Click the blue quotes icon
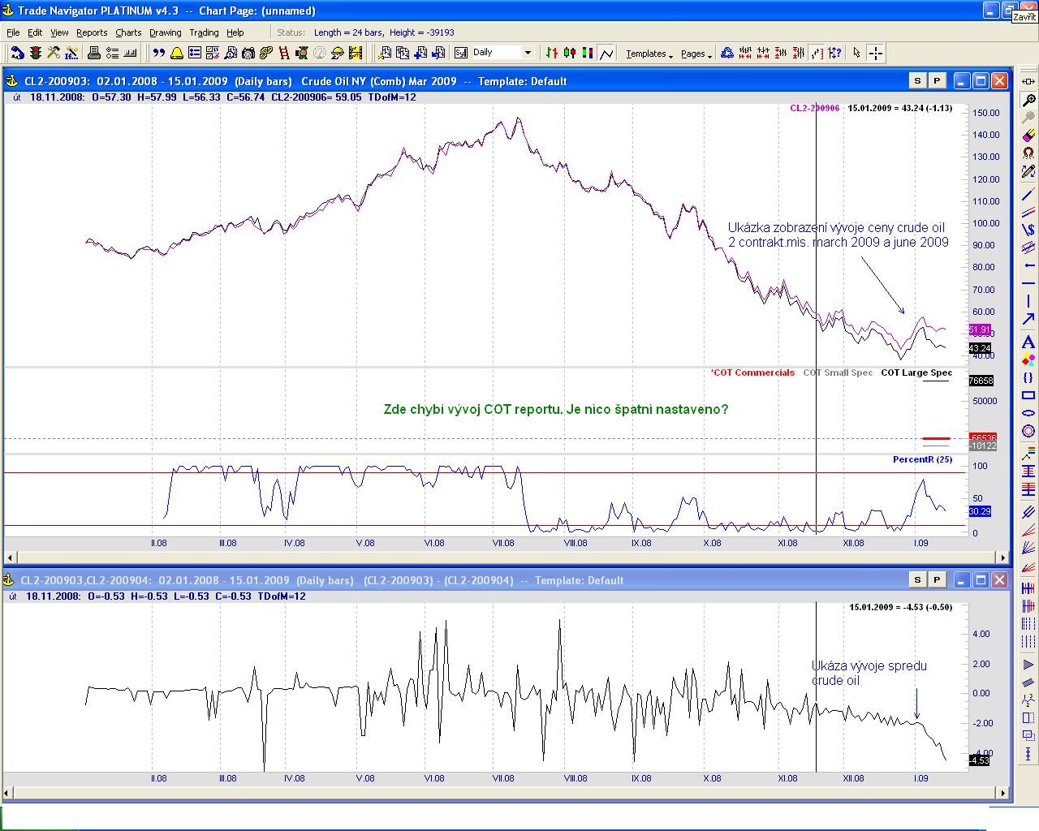Screen dimensions: 1039x831 [159, 53]
